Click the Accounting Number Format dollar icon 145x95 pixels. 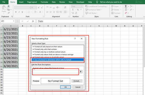click(73, 10)
